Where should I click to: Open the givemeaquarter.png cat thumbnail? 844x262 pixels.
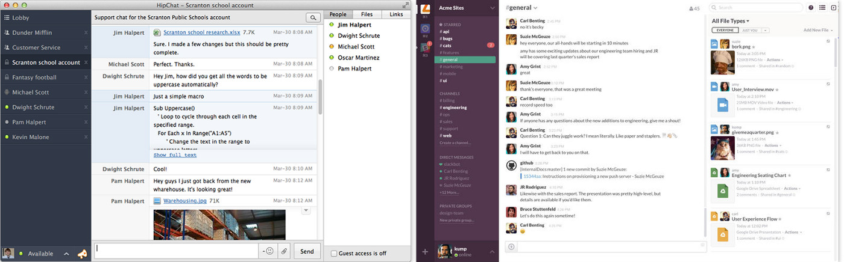[x=723, y=148]
